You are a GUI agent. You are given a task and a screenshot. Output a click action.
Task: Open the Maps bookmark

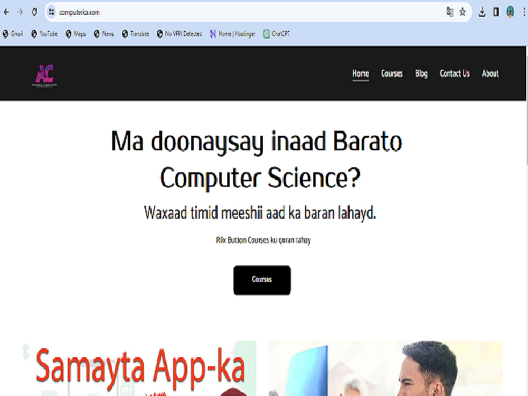pos(76,34)
